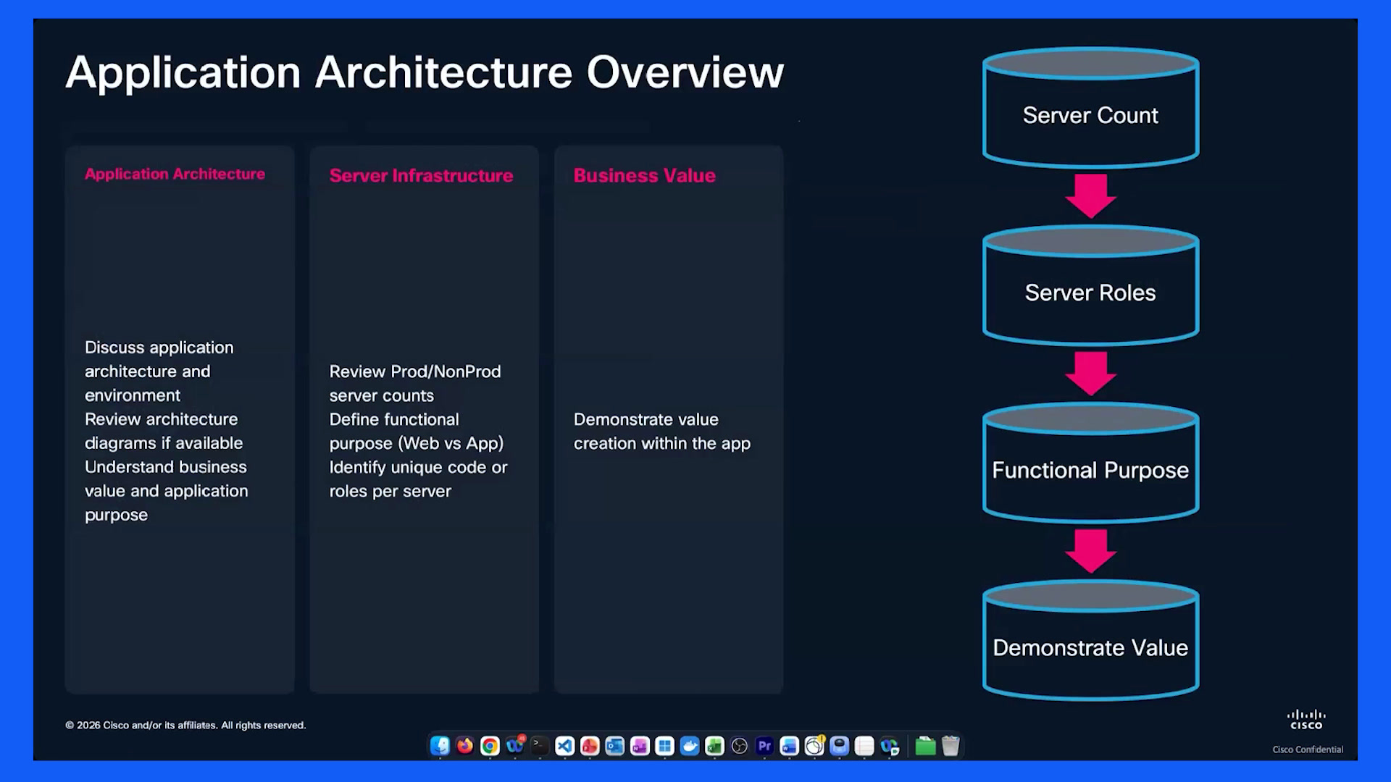
Task: Click the text 'Review Prod/NonProd server counts'
Action: click(415, 383)
